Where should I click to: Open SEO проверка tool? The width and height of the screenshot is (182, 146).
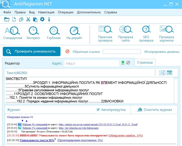pos(146,34)
